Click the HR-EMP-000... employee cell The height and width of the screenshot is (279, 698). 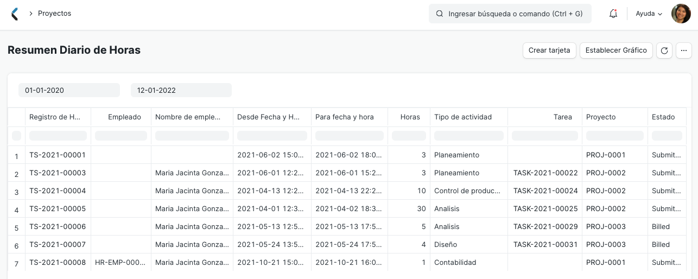121,262
